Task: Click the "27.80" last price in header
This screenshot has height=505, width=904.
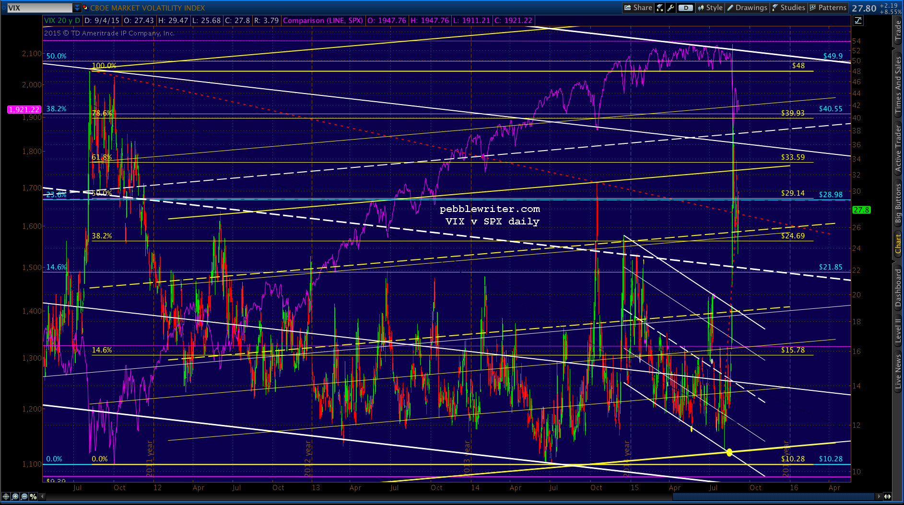Action: [864, 8]
